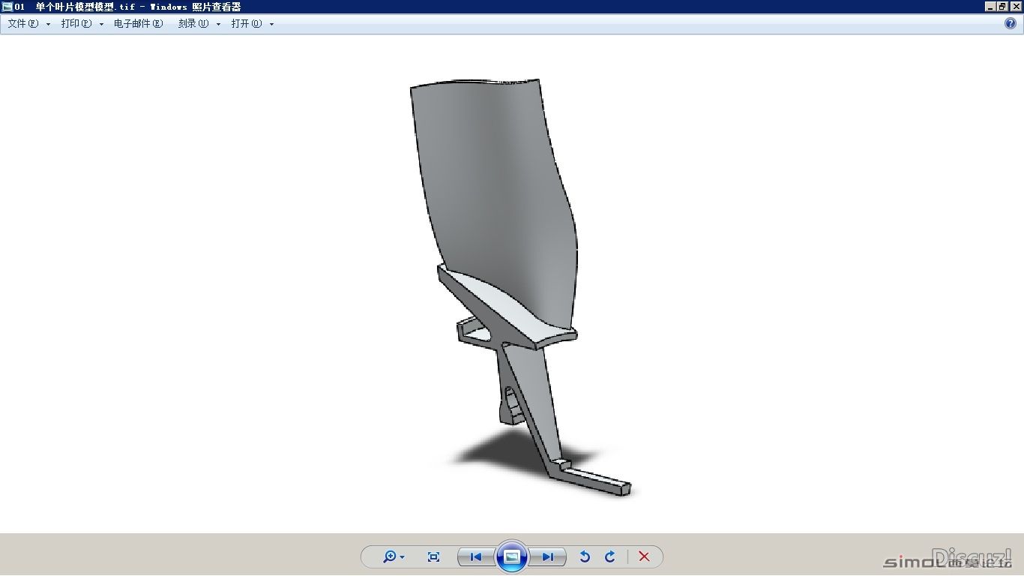Go to the next image

(x=548, y=556)
